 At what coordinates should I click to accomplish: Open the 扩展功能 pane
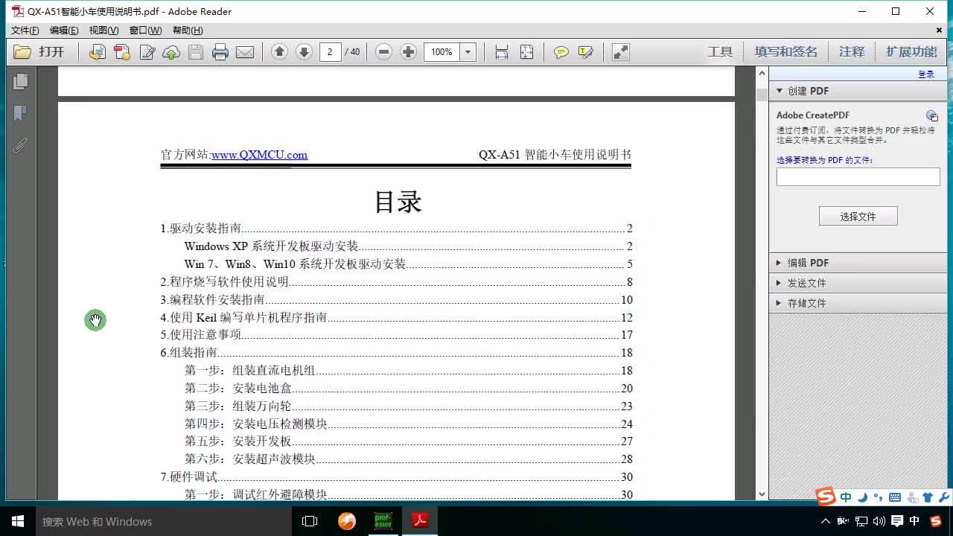(x=911, y=51)
